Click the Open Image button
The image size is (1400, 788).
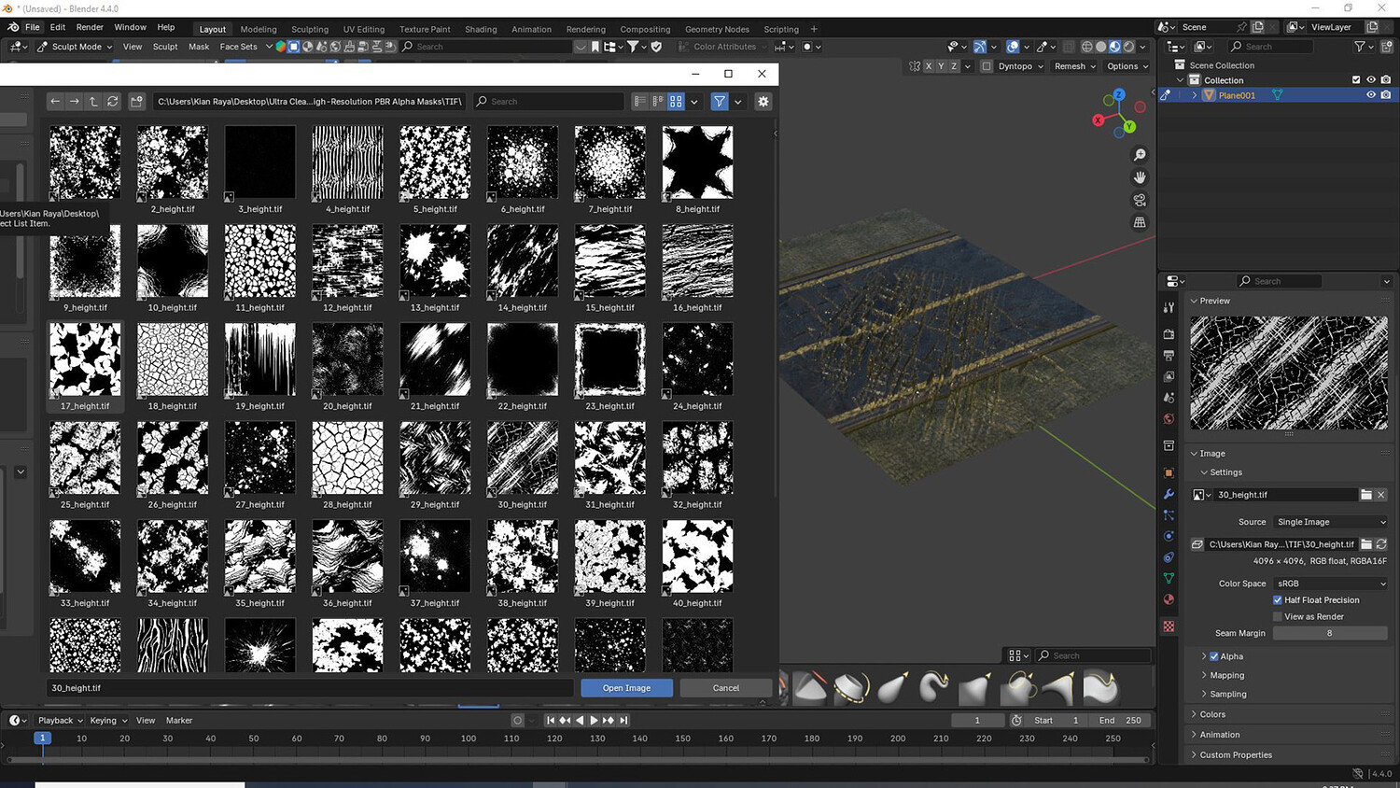(626, 688)
